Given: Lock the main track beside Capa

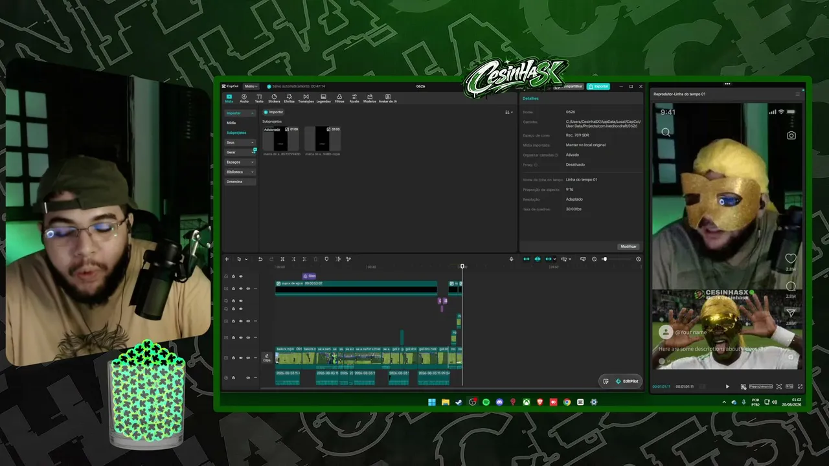Looking at the screenshot, I should [233, 357].
